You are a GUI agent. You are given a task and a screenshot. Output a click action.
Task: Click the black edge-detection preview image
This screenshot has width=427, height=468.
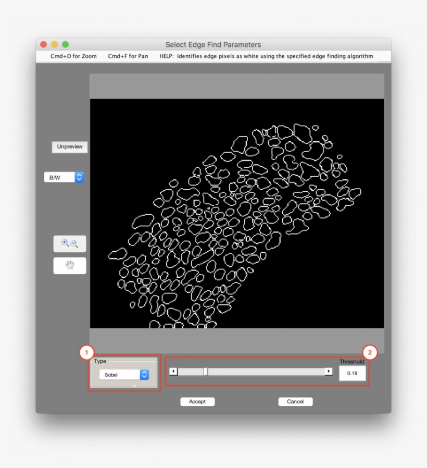(237, 214)
